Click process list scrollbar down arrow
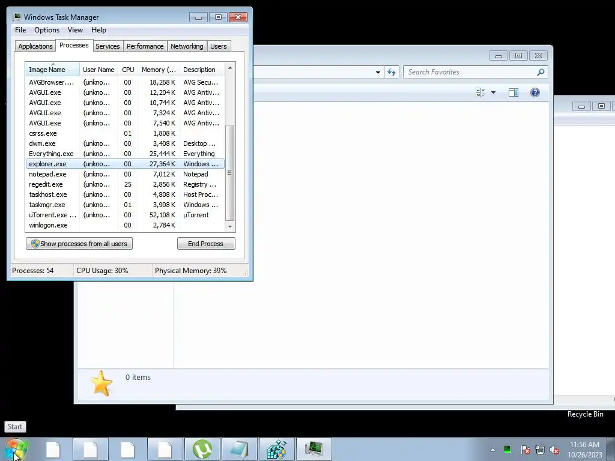This screenshot has width=615, height=461. (230, 226)
